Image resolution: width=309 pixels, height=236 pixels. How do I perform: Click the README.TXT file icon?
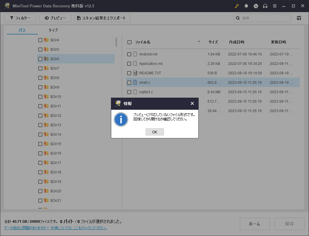tap(135, 73)
